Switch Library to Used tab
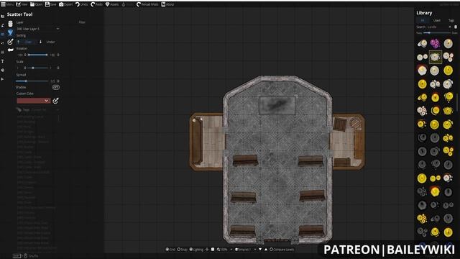 [x=436, y=20]
